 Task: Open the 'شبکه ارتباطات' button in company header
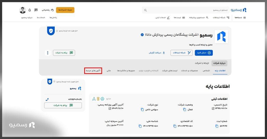pyautogui.click(x=181, y=53)
